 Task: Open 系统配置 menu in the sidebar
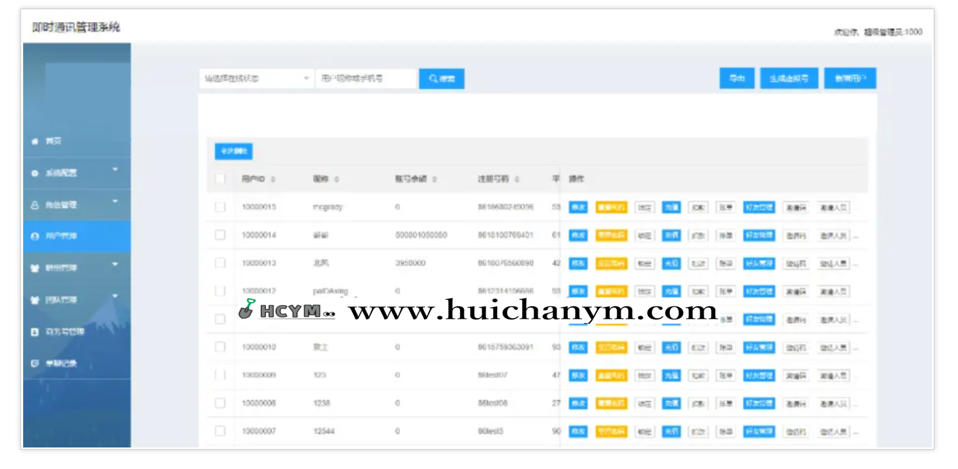coord(77,173)
